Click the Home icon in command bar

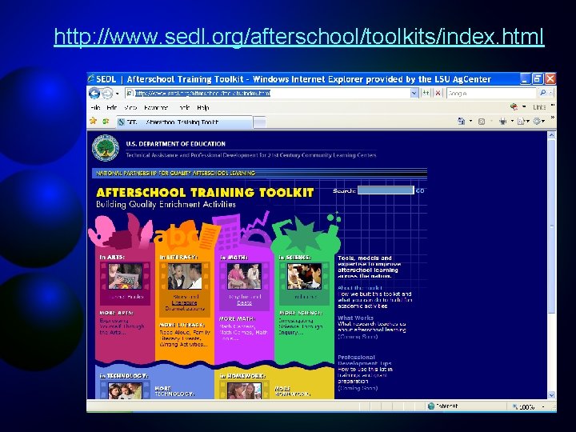coord(461,121)
